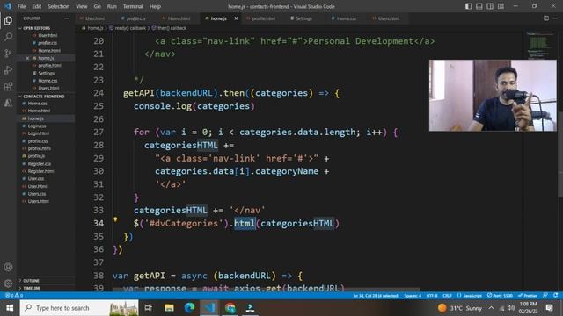
Task: Click the split editor right icon
Action: pos(546,18)
